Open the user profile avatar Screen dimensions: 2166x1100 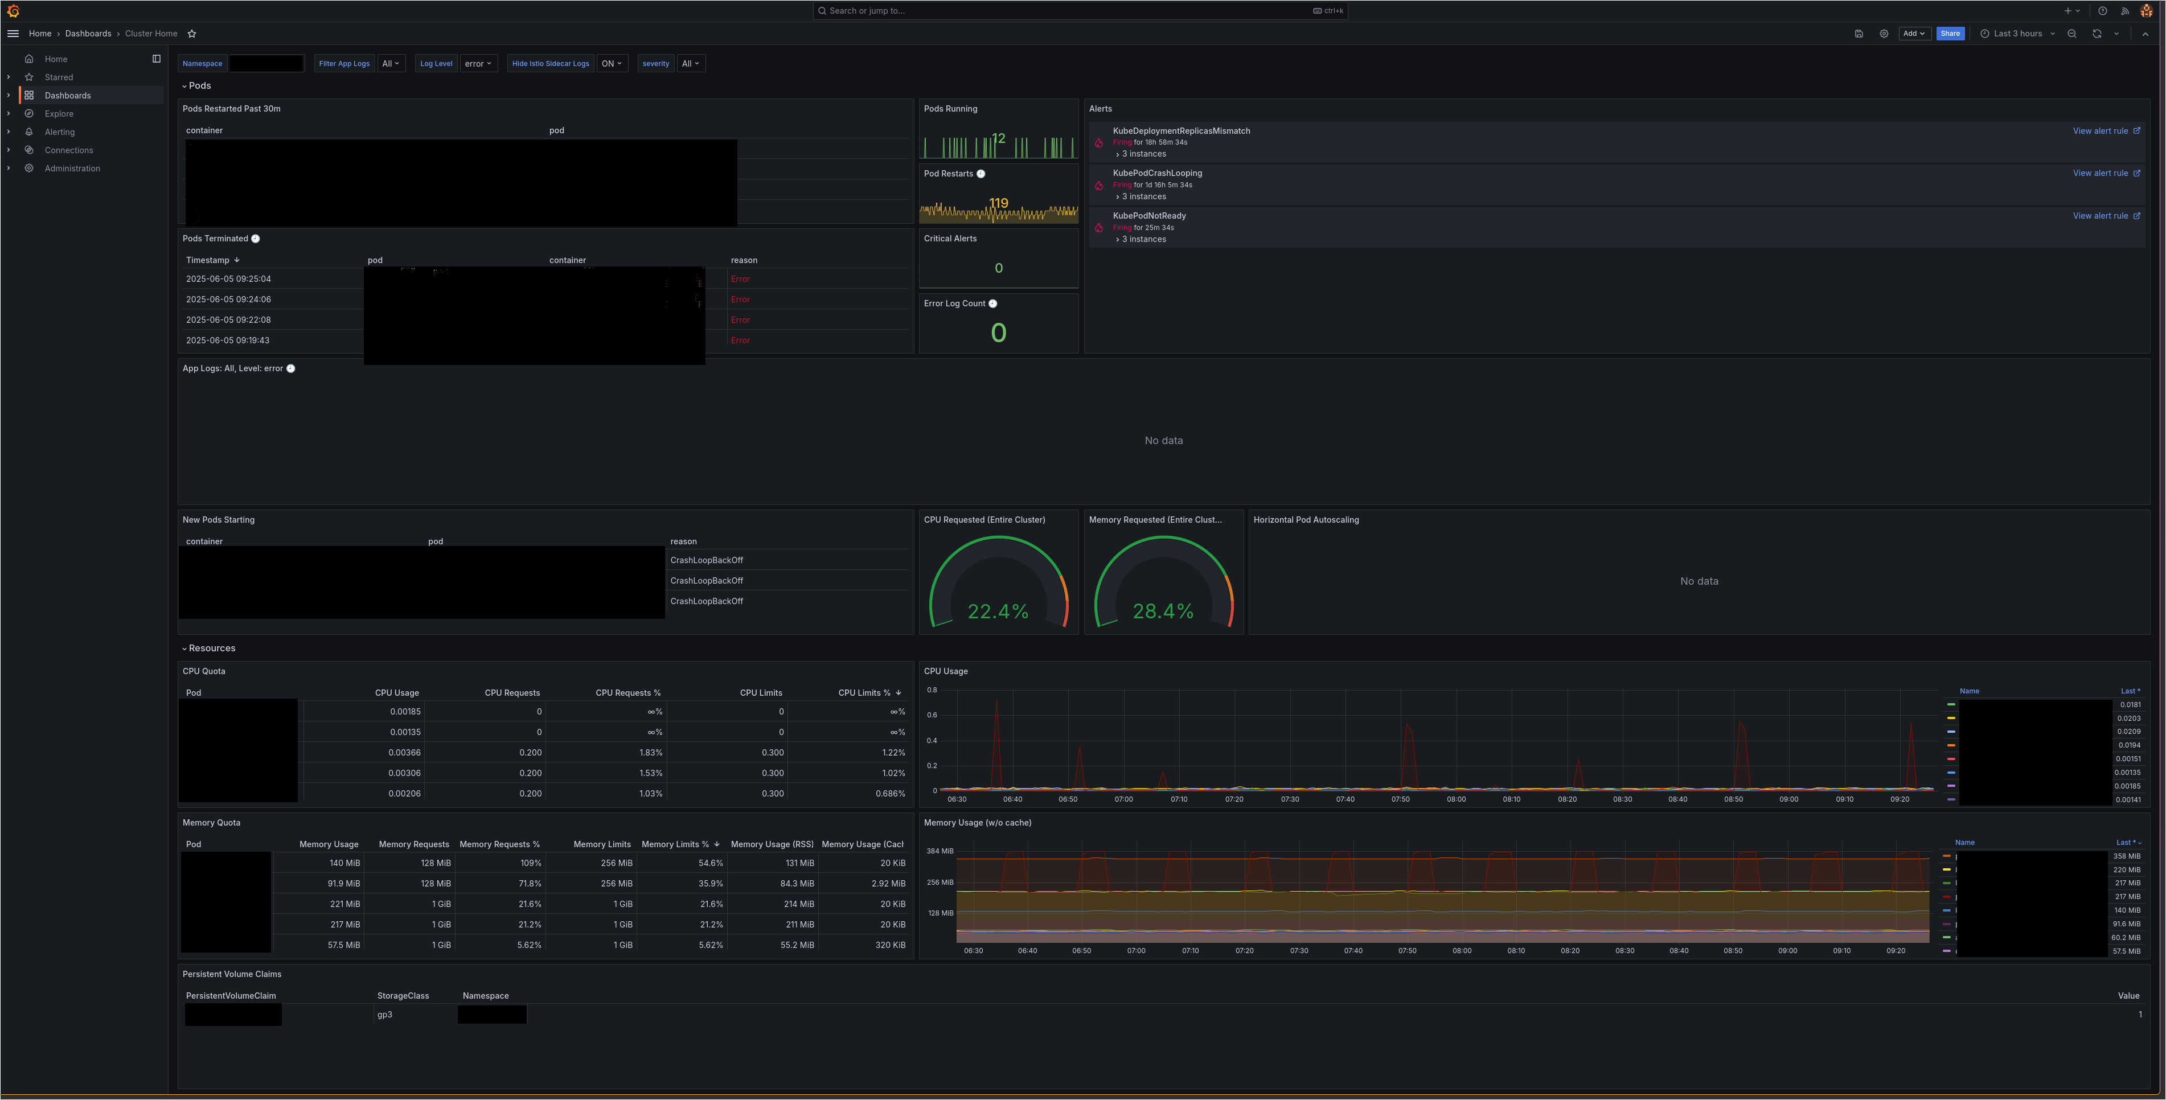coord(2147,11)
